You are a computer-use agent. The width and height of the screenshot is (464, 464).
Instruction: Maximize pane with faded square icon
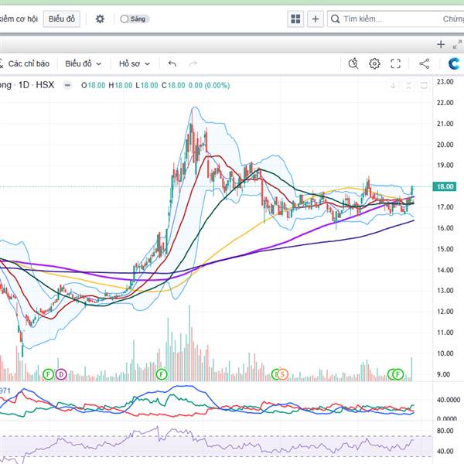click(x=424, y=86)
